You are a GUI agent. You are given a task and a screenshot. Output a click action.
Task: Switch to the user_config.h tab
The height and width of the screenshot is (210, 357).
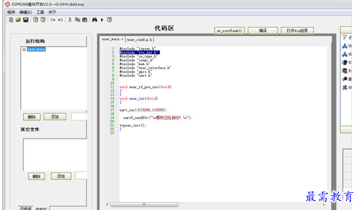[139, 40]
